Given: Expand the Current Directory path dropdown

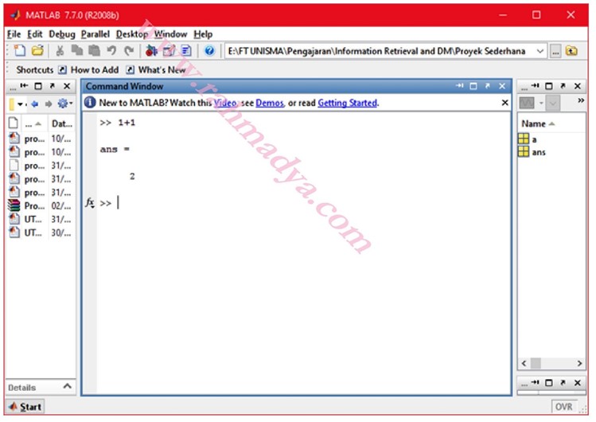Looking at the screenshot, I should coord(541,51).
